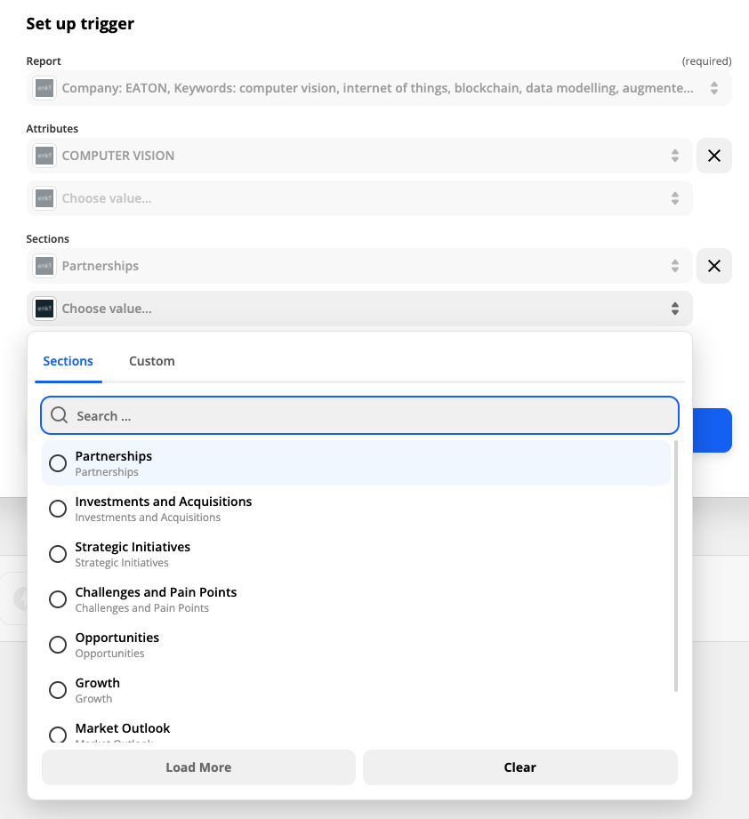
Task: Click the app icon beside COMPUTER VISION
Action: [44, 156]
